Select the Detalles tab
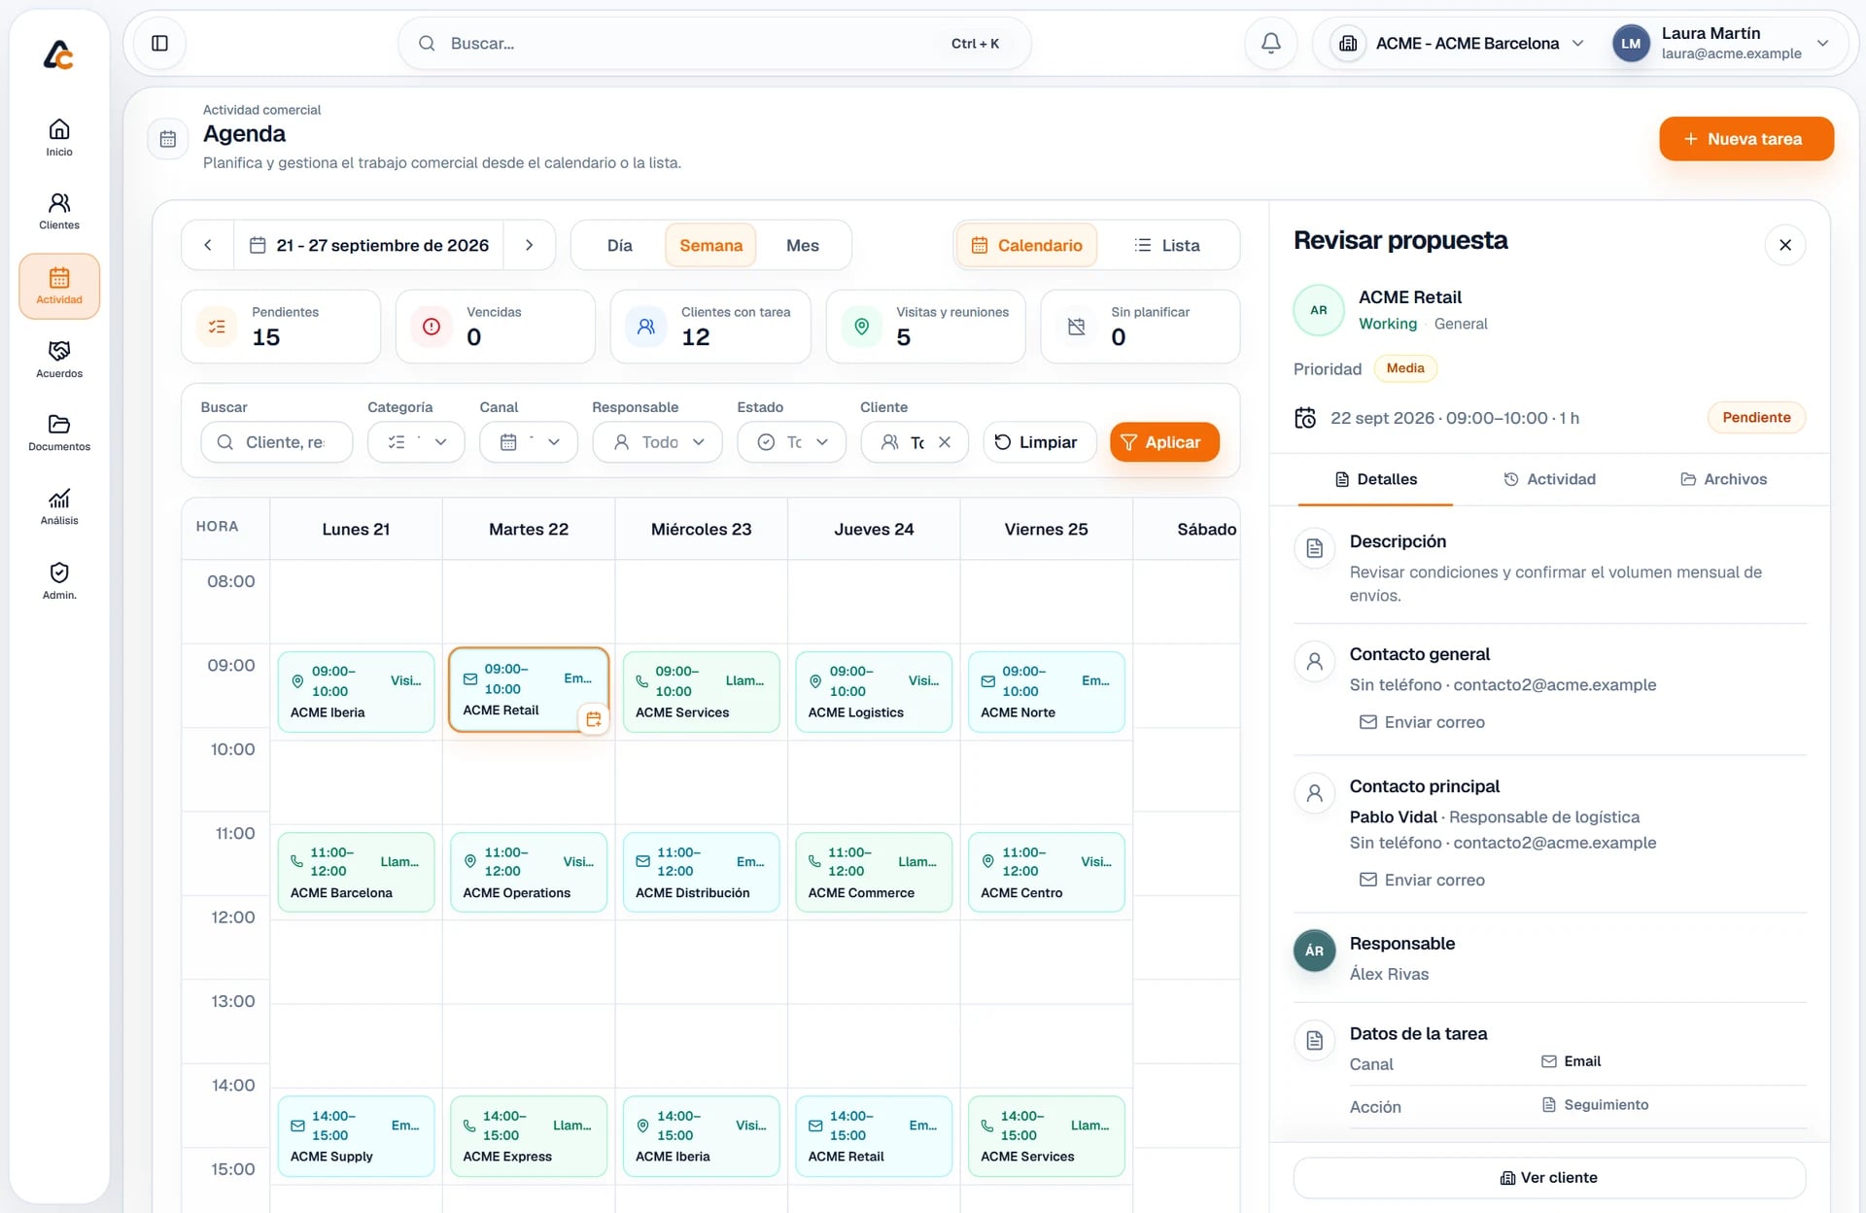 [x=1375, y=479]
